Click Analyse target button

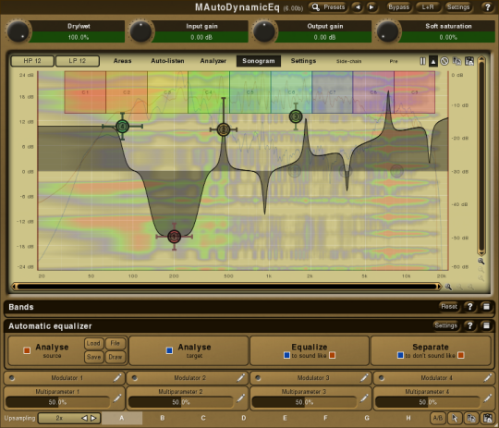click(x=189, y=350)
